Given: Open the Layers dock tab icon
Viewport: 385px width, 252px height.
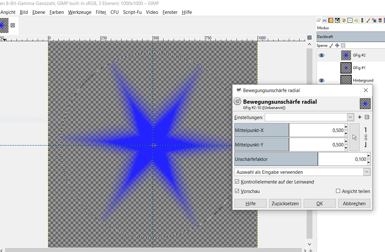Looking at the screenshot, I should [x=319, y=20].
